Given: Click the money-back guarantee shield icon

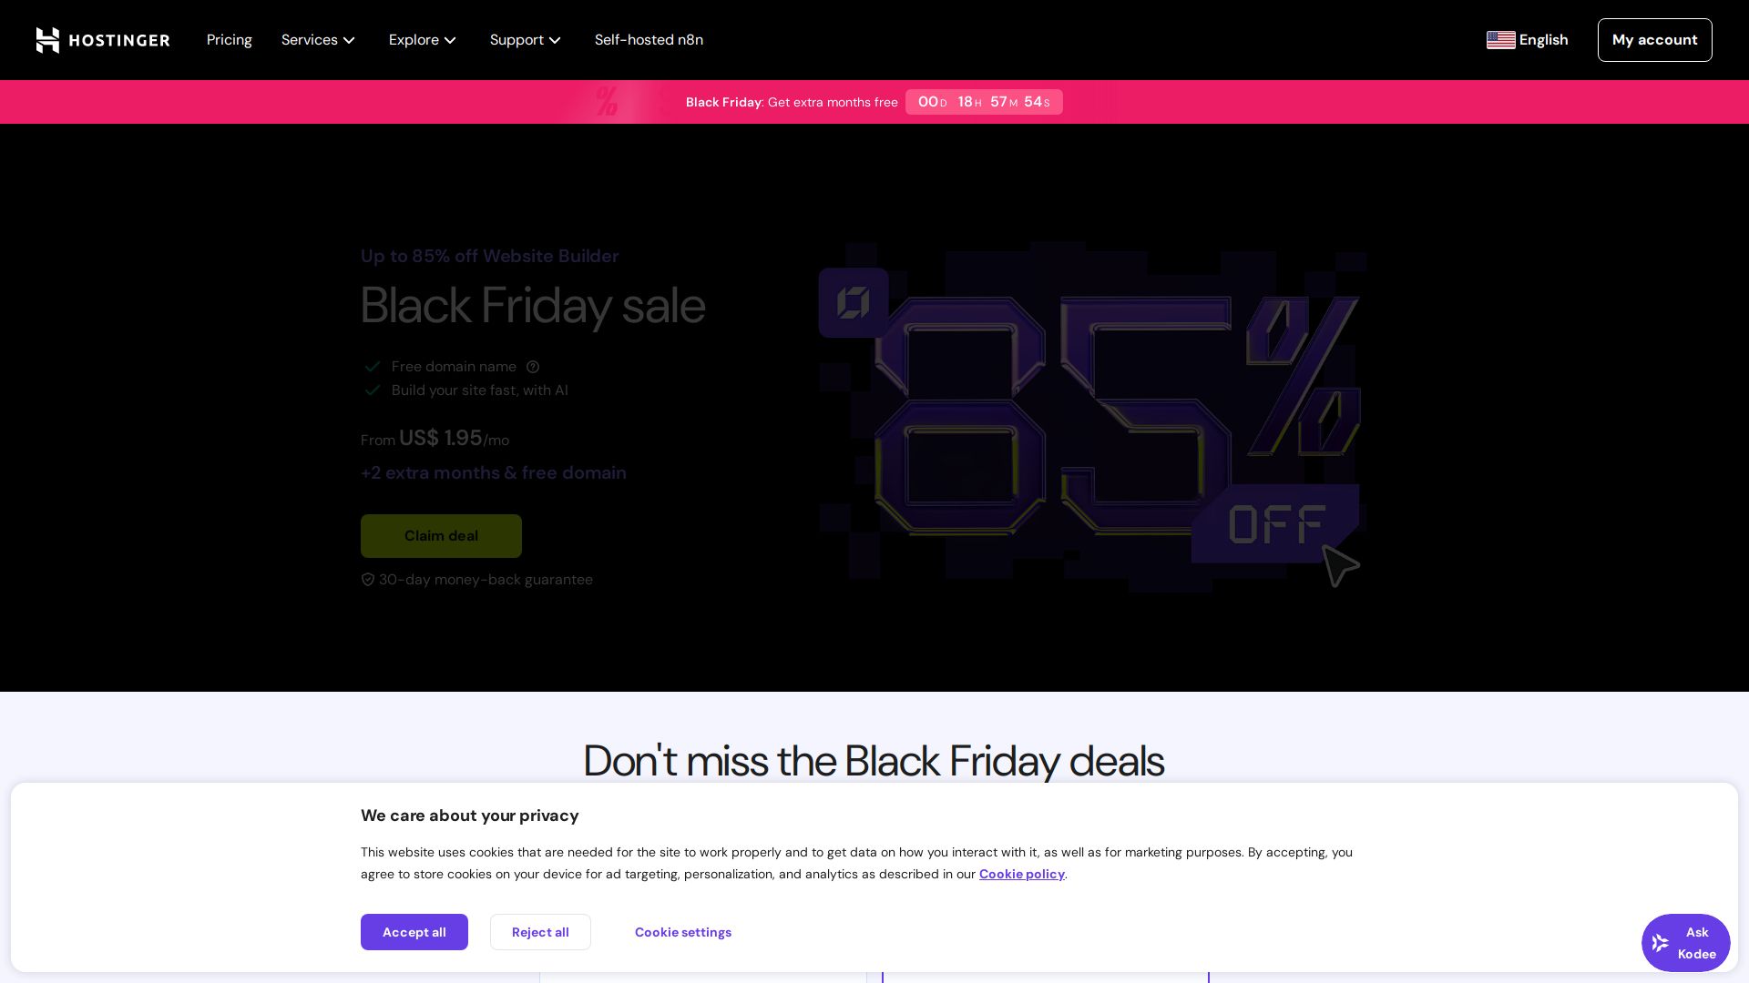Looking at the screenshot, I should click(x=368, y=580).
